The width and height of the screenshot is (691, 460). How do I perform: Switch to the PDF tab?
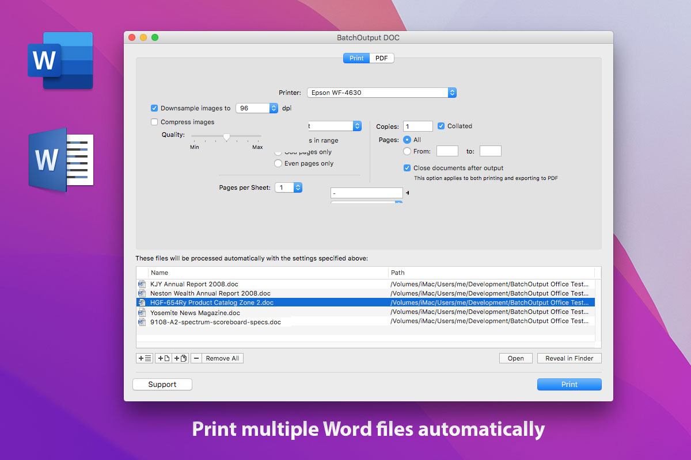[382, 58]
